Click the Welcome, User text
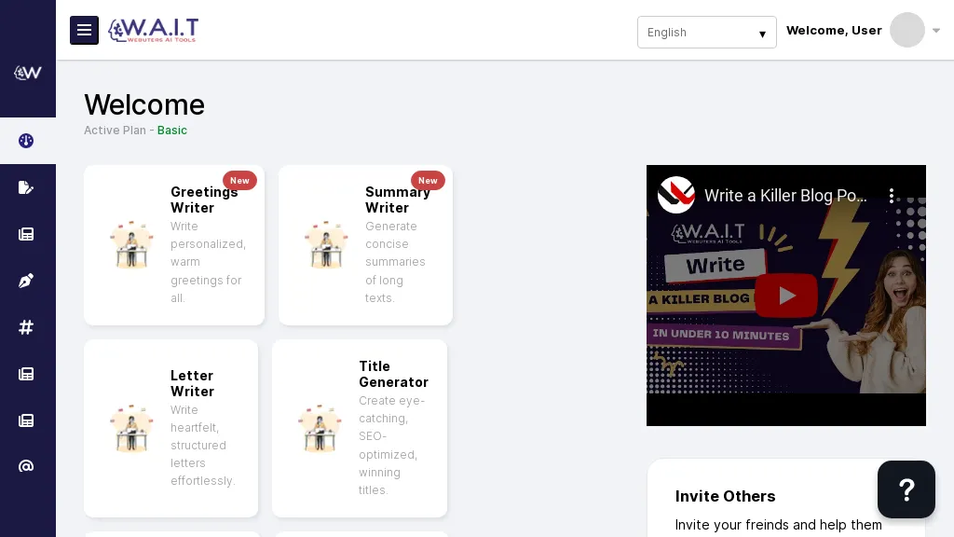Viewport: 954px width, 537px height. [834, 31]
